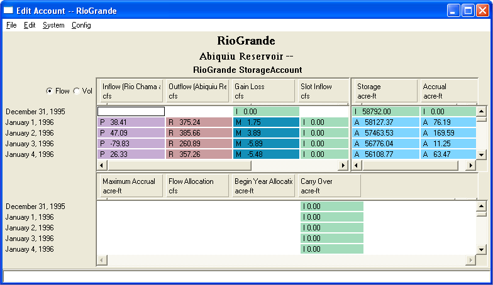
Task: Maximize the Edit Account window
Action: click(468, 11)
